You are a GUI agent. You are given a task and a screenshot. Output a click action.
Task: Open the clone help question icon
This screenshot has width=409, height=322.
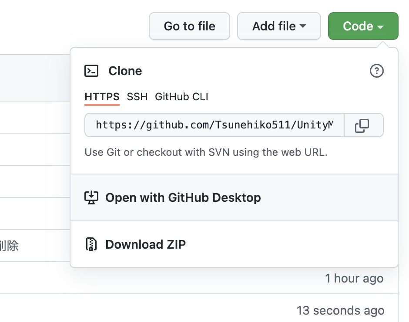(x=377, y=71)
